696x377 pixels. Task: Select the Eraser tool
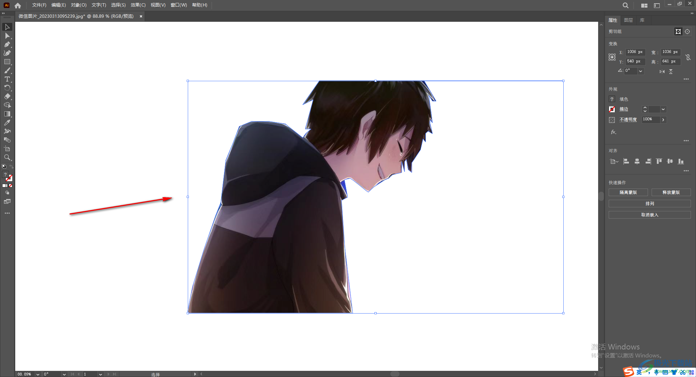7,97
